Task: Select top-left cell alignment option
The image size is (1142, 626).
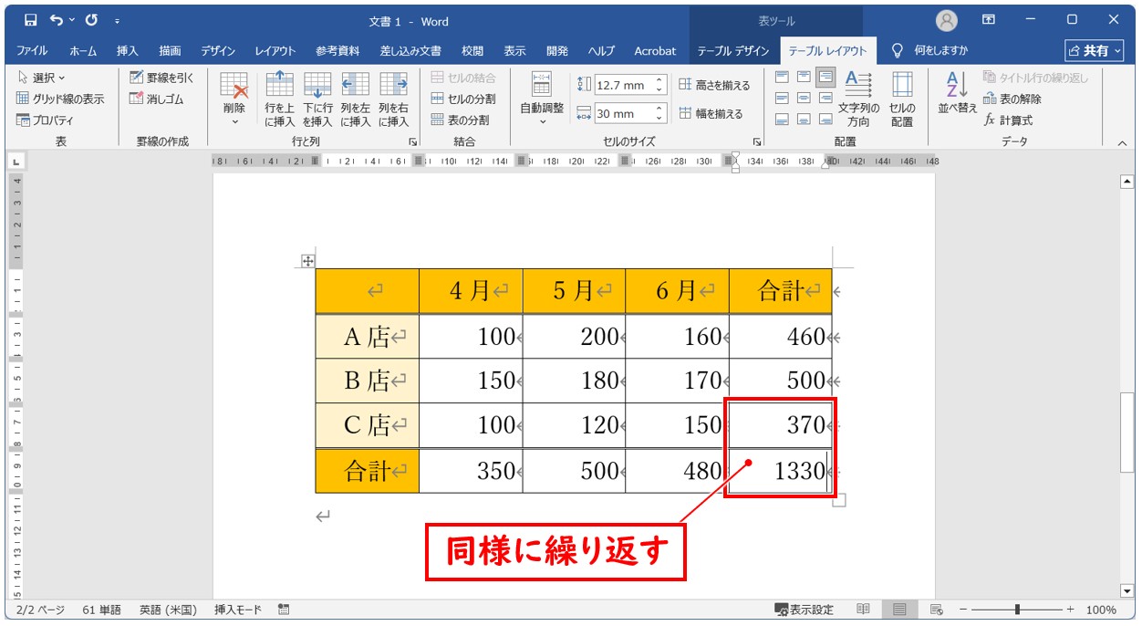Action: pos(782,77)
